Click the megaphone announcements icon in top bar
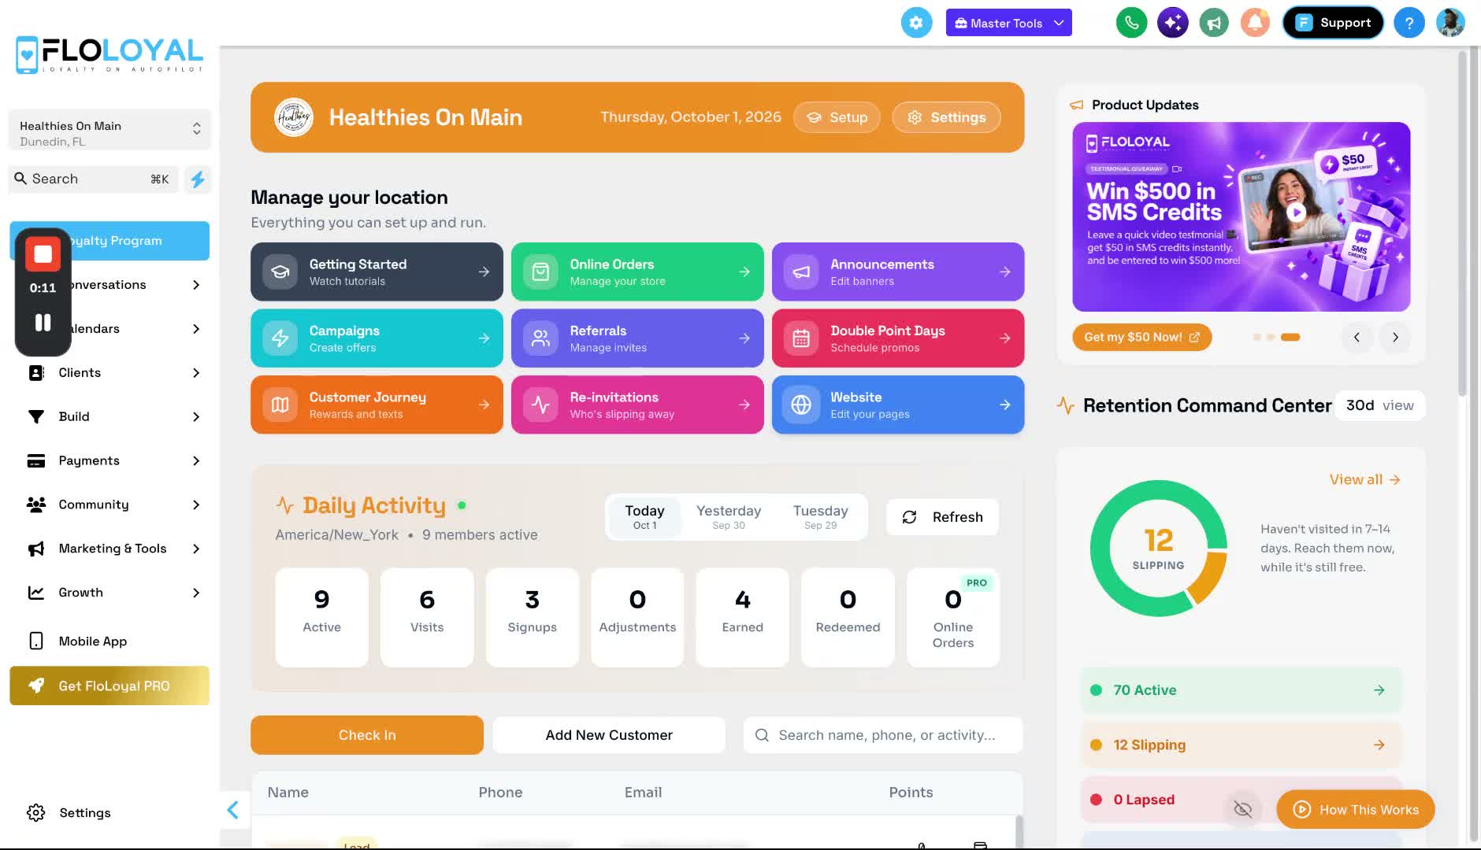 click(x=1214, y=23)
